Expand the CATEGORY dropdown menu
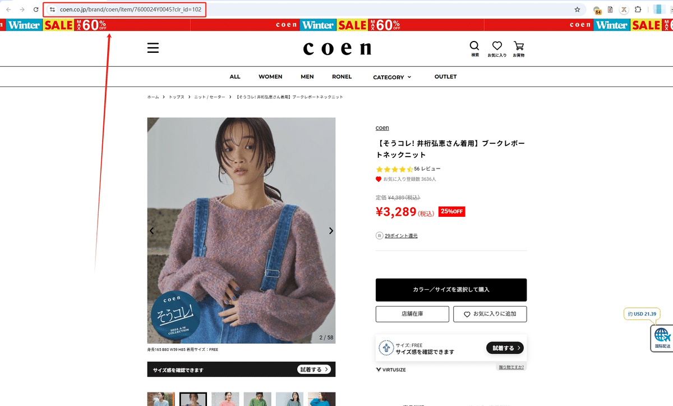 click(392, 77)
